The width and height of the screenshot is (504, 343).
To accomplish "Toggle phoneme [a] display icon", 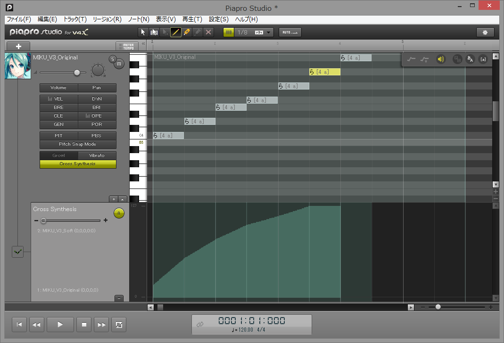I will [483, 59].
